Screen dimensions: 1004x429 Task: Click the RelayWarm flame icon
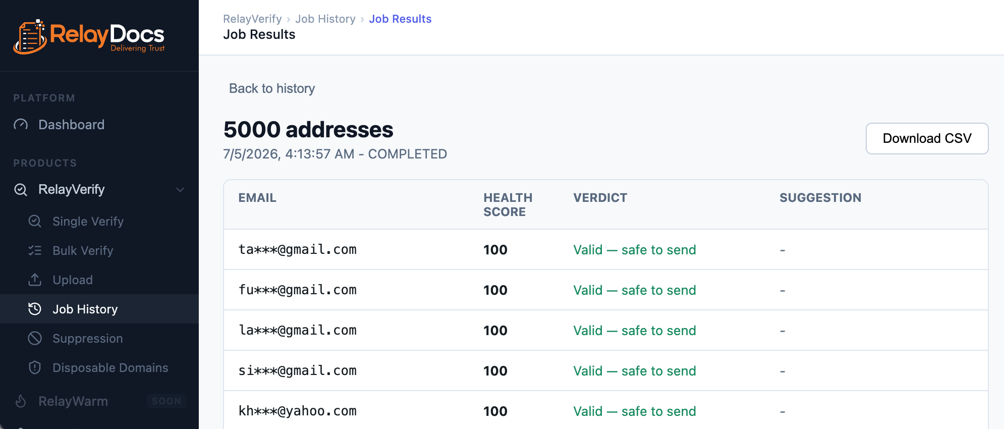[x=21, y=401]
